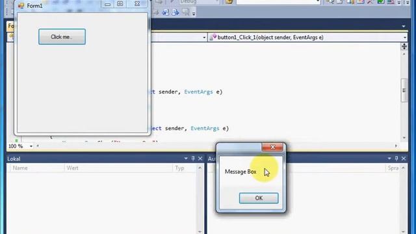
Task: Minimize the Form1 window
Action: [x=107, y=4]
